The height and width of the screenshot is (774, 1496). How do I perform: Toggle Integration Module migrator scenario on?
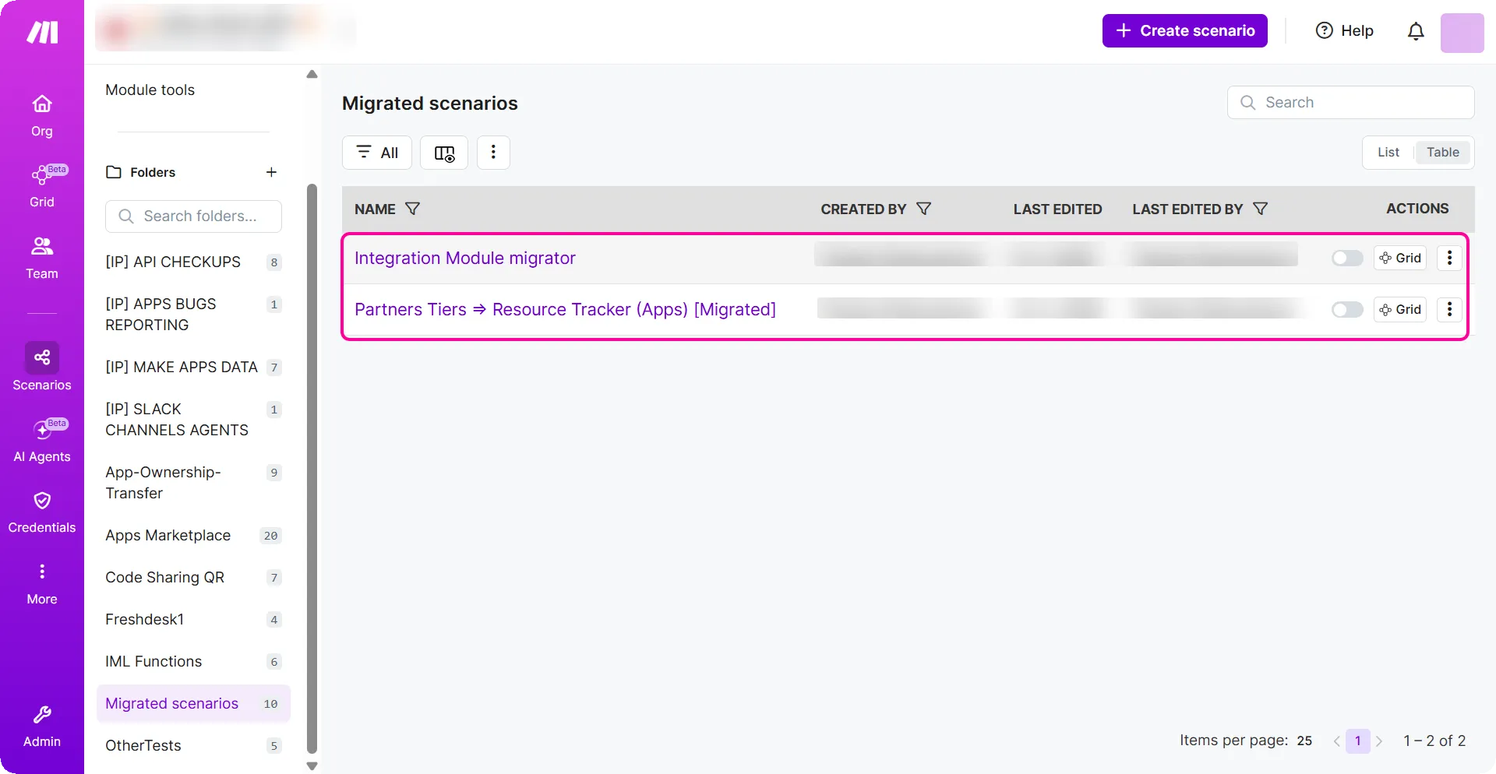[x=1347, y=258]
